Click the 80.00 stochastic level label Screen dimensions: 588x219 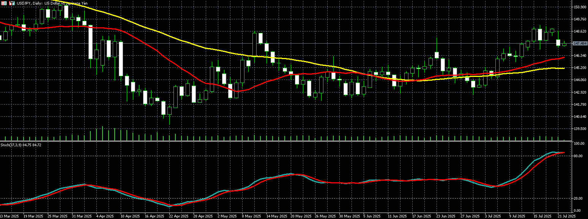(x=579, y=156)
